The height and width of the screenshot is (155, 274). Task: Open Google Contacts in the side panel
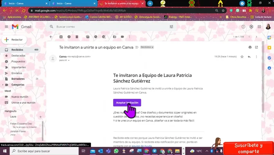[269, 68]
